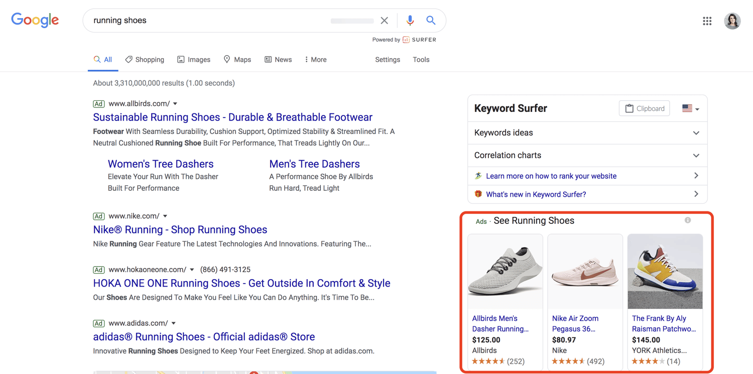Open your profile avatar picture

(732, 21)
